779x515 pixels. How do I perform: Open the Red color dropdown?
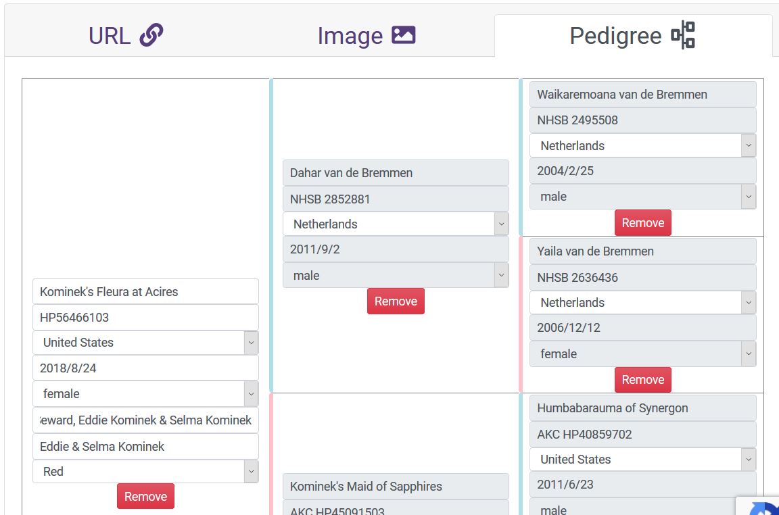tap(145, 472)
